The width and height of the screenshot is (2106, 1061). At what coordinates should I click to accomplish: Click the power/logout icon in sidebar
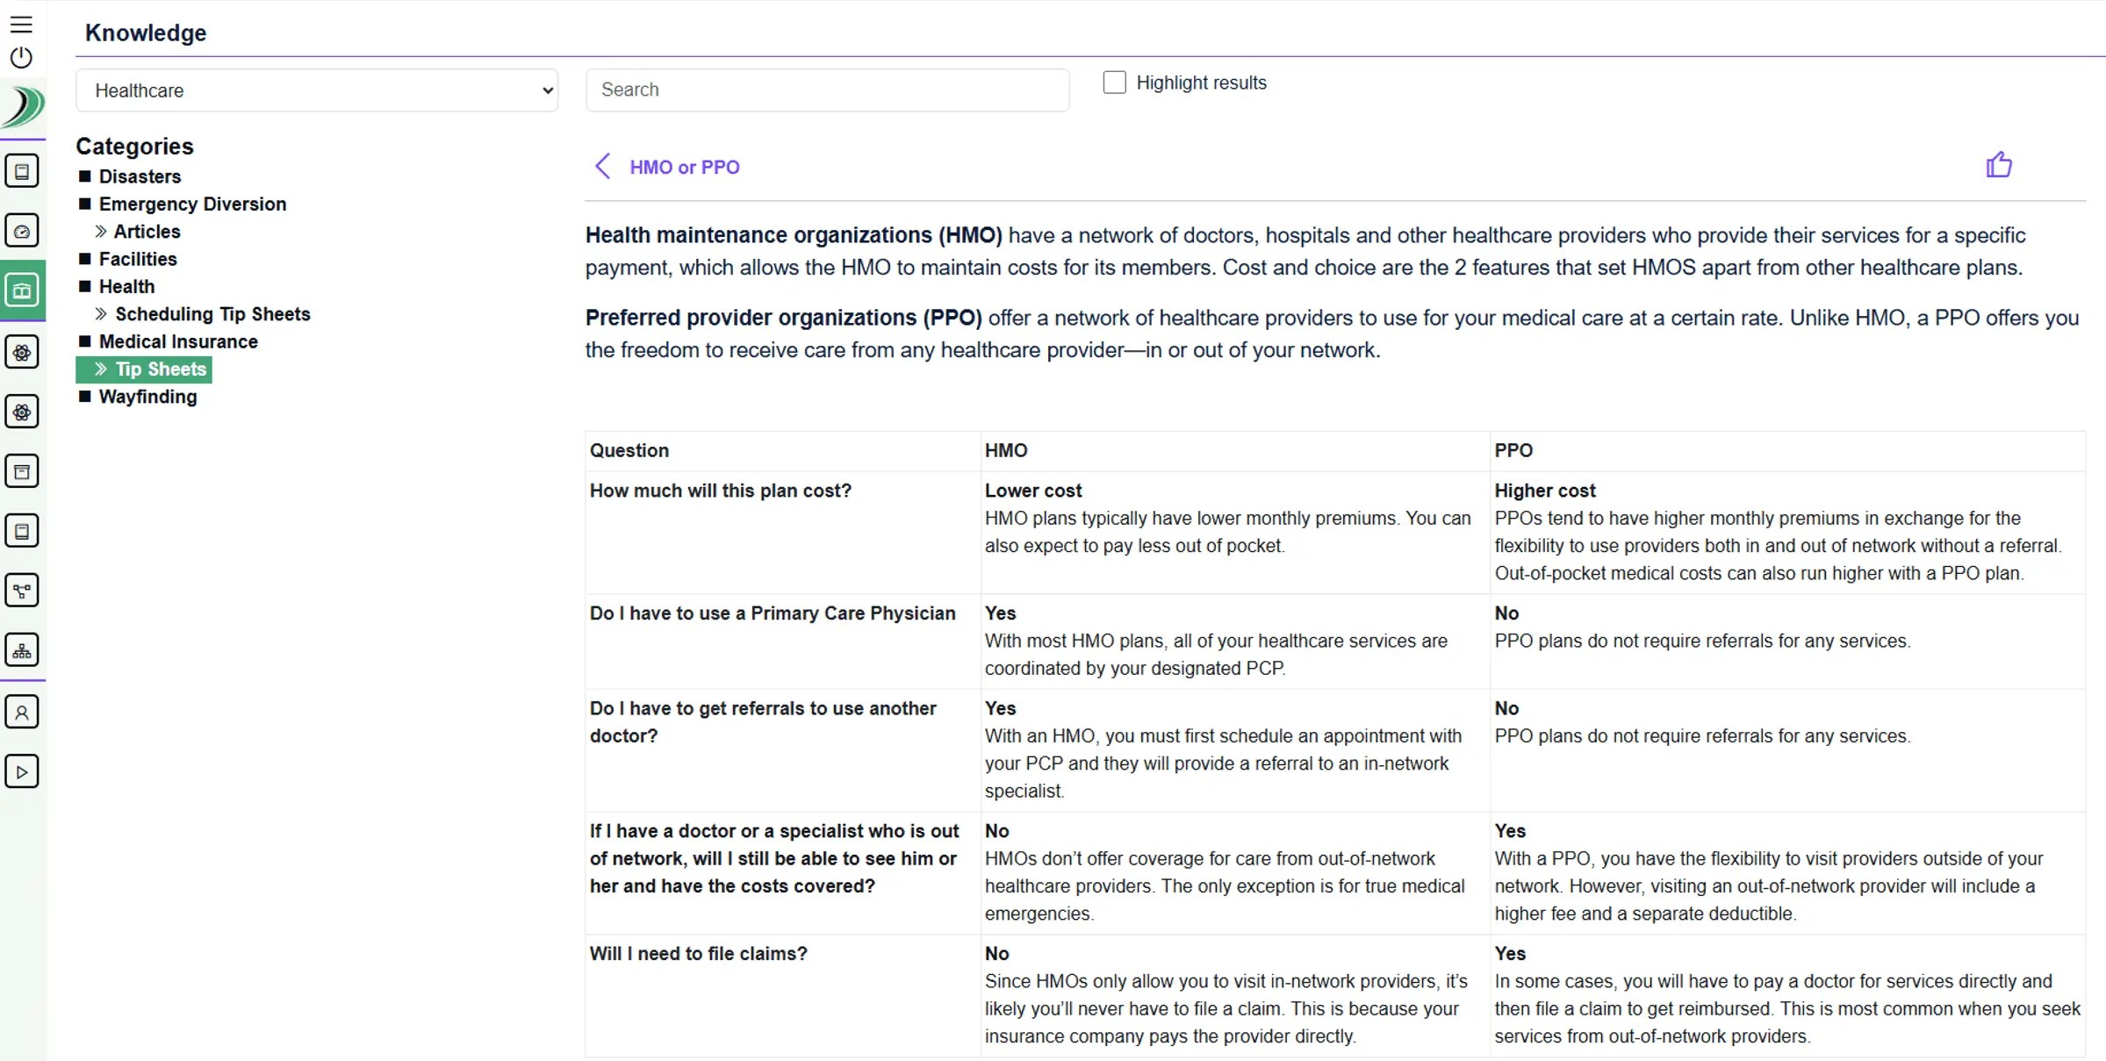22,58
